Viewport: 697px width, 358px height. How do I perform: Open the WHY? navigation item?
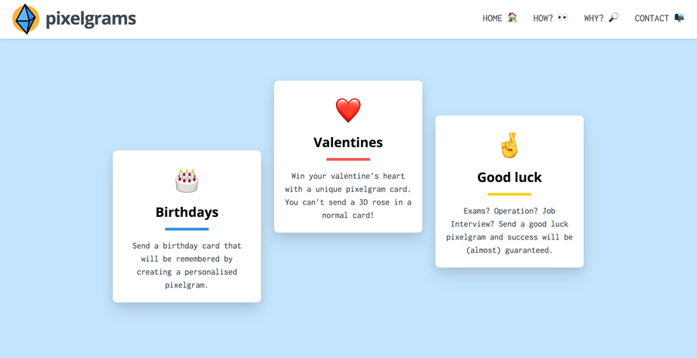tap(593, 19)
